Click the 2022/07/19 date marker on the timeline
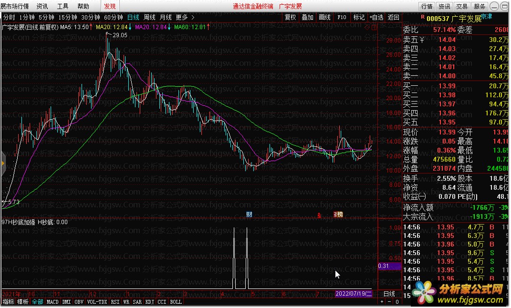 click(354, 294)
